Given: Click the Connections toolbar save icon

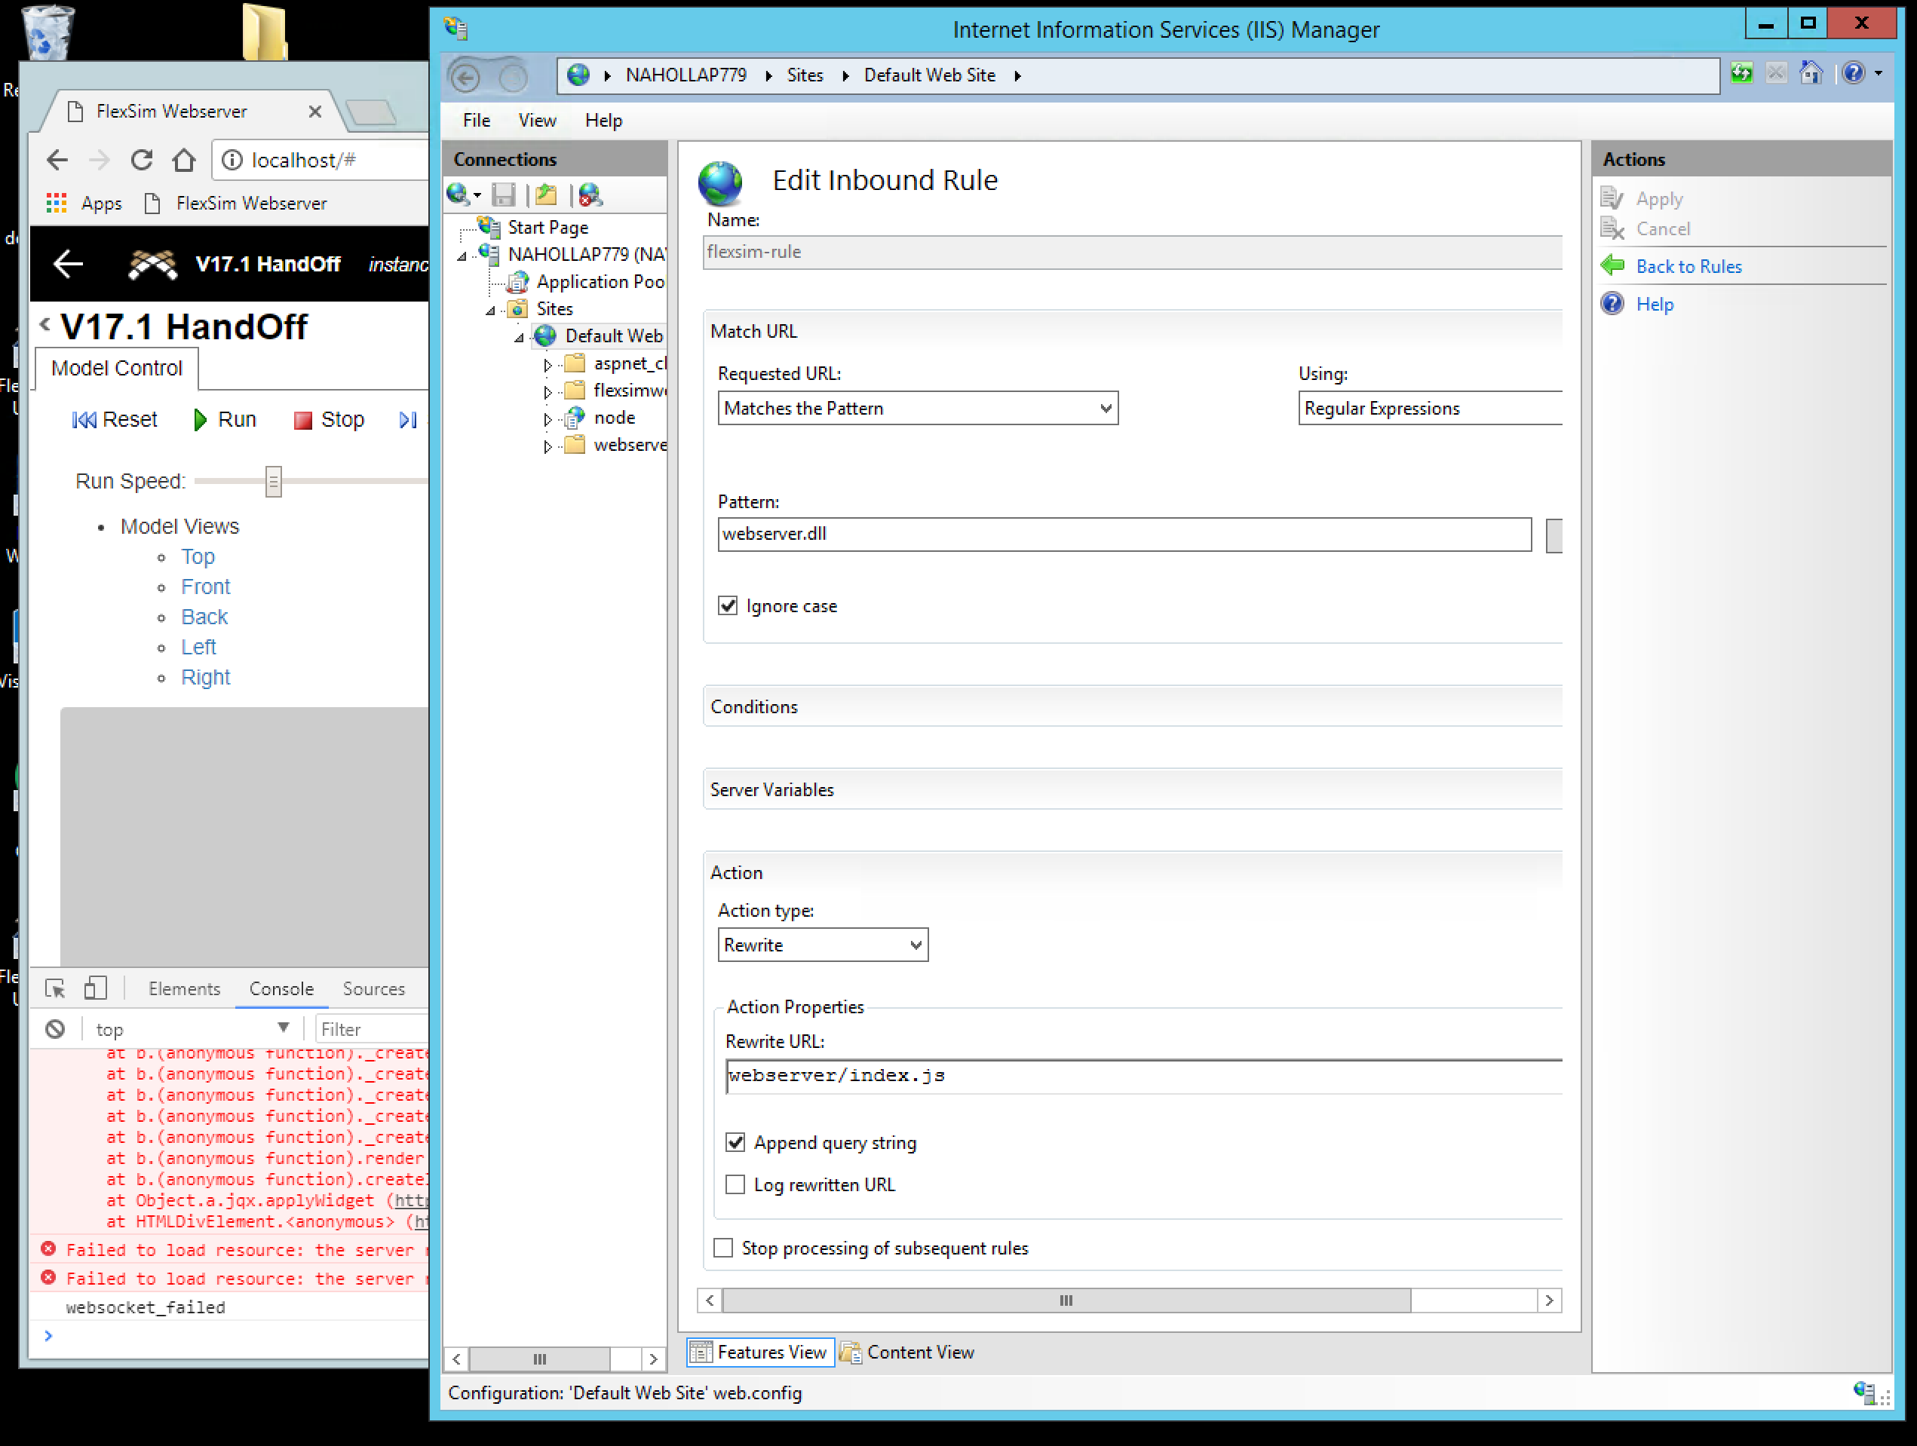Looking at the screenshot, I should click(x=504, y=195).
